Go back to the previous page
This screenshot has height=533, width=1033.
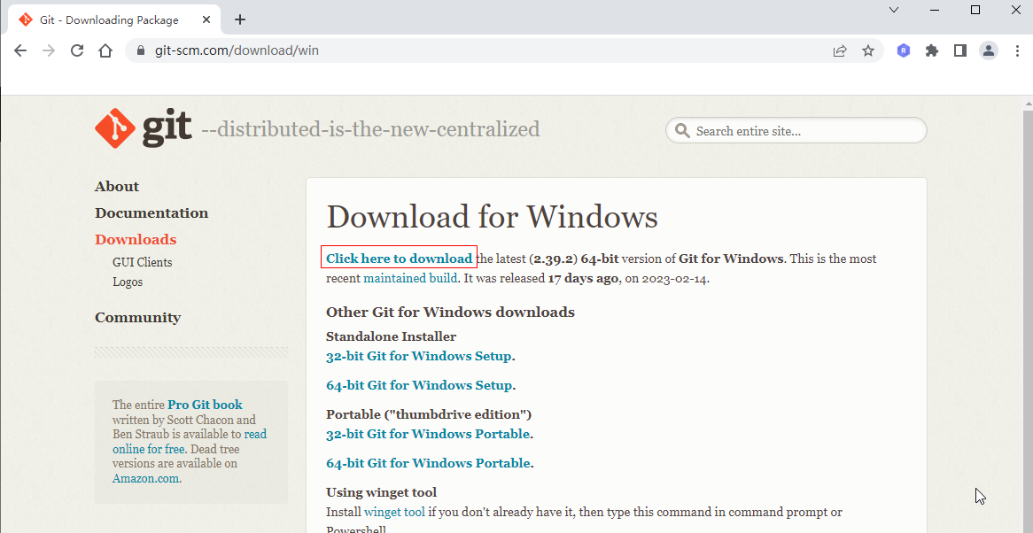coord(20,50)
